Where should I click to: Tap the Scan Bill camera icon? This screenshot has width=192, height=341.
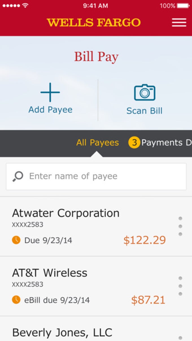pyautogui.click(x=145, y=92)
